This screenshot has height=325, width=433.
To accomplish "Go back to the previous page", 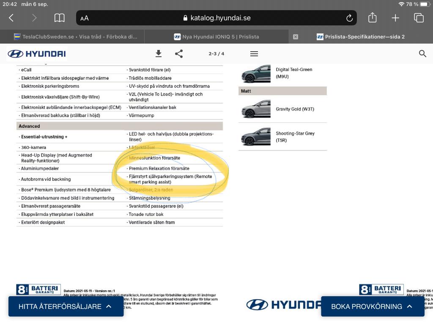I will coord(11,18).
